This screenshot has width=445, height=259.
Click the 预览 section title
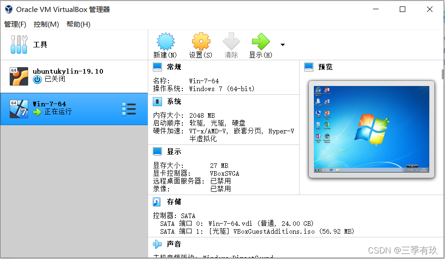click(325, 67)
